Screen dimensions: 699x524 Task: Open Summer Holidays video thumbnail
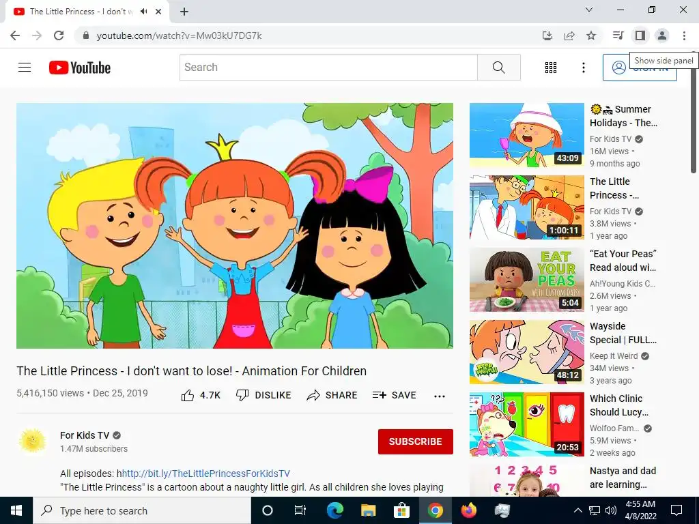coord(527,135)
